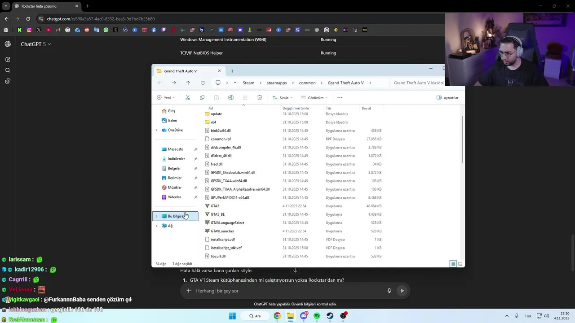Viewport: 575px width, 323px height.
Task: Open Galeri in the navigation pane
Action: click(x=172, y=121)
